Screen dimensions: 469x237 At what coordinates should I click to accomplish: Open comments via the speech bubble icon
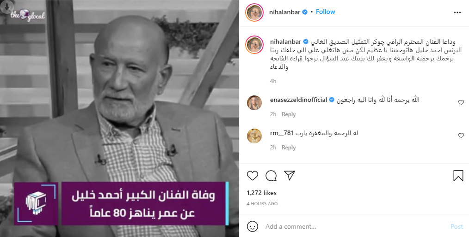(271, 176)
